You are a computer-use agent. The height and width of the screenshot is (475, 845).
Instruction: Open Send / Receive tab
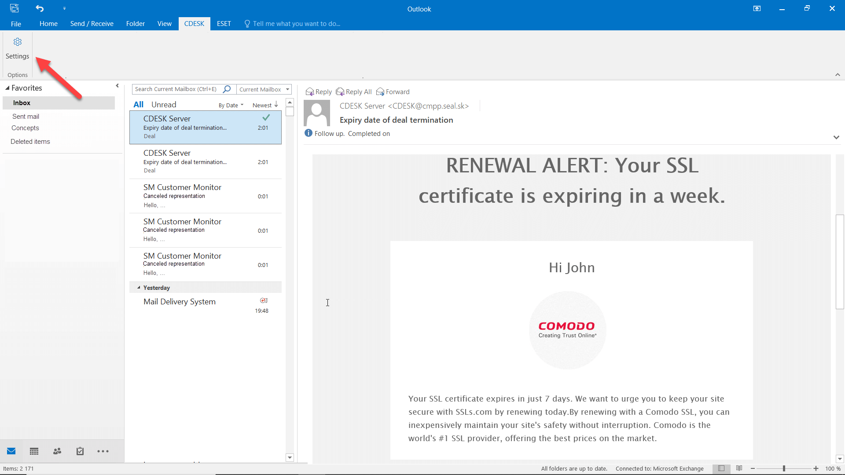[x=92, y=24]
